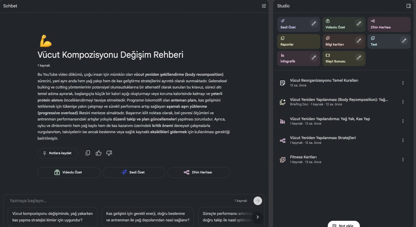This screenshot has height=227, width=416.
Task: Edit Bilgi kartları pencil icon
Action: click(359, 41)
